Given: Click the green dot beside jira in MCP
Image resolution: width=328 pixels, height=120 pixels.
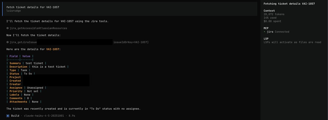Looking at the screenshot, I should click(265, 32).
